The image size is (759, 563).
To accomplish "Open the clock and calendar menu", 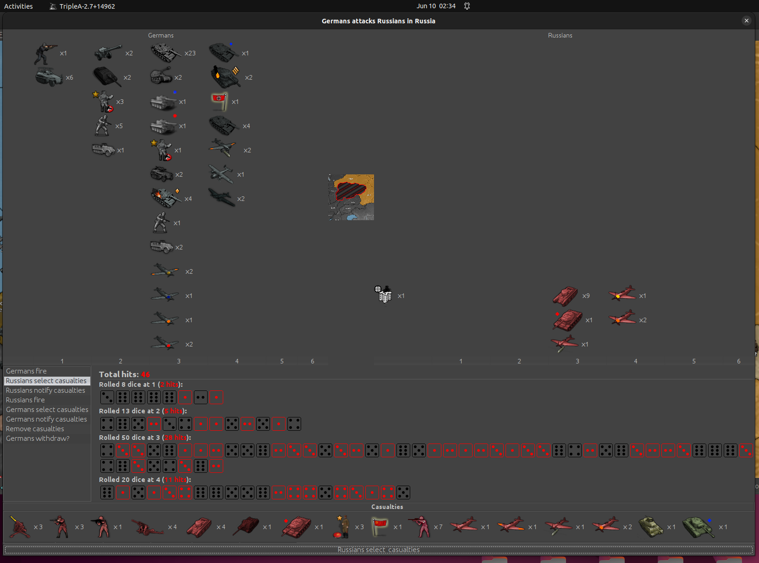I will 435,6.
